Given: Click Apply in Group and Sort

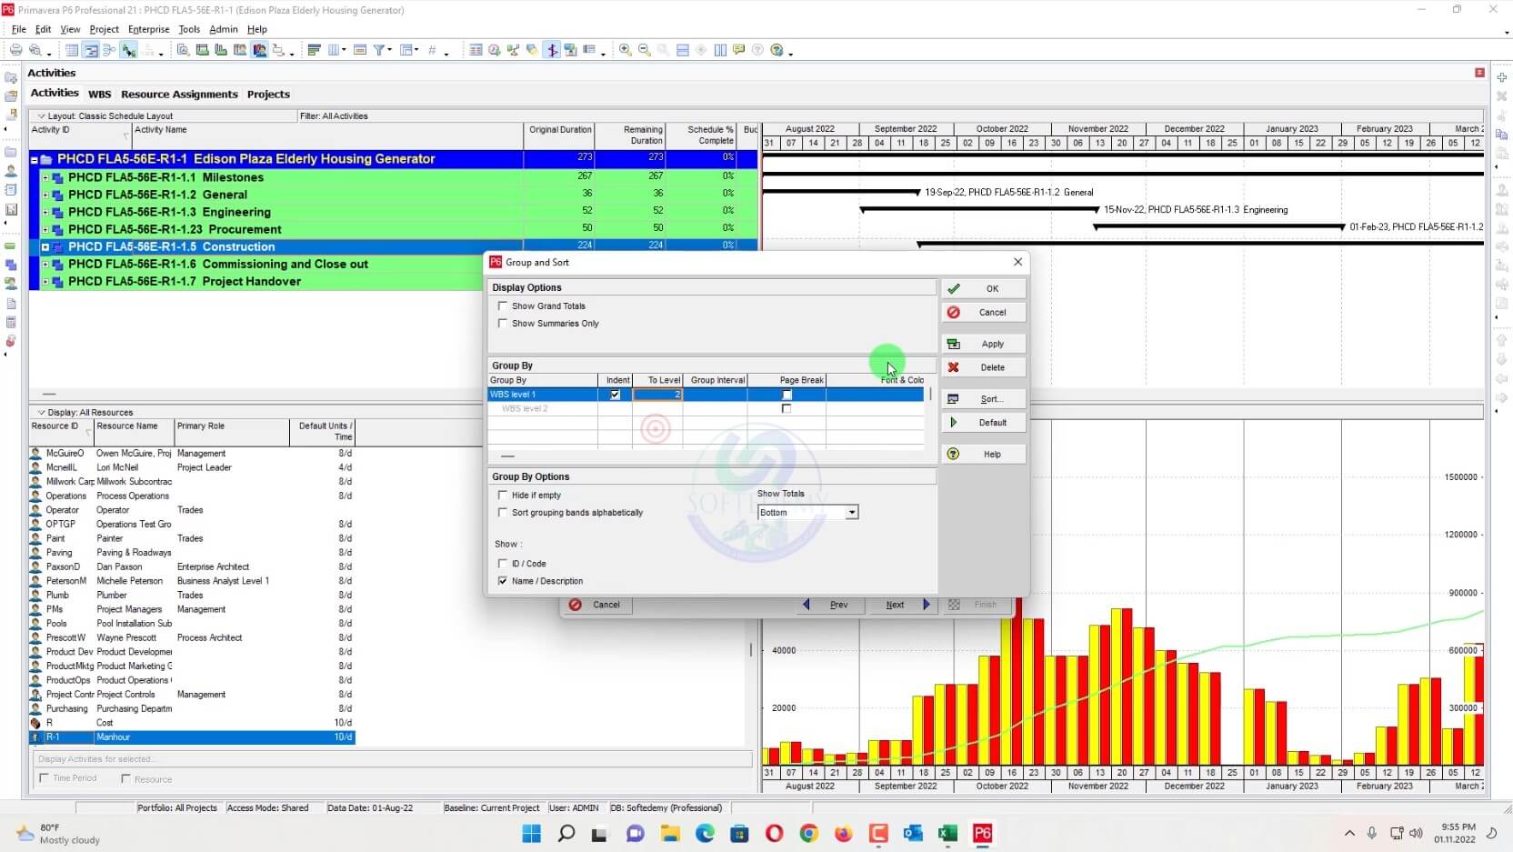Looking at the screenshot, I should 984,344.
